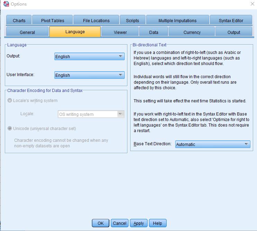Select the Scripts tab

[x=133, y=20]
